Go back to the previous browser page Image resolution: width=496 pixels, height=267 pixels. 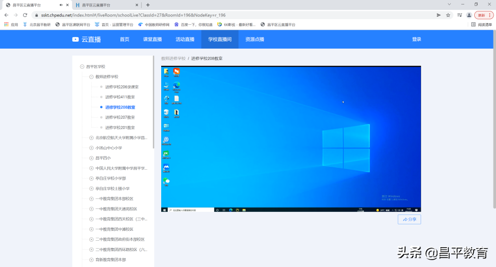[6, 15]
